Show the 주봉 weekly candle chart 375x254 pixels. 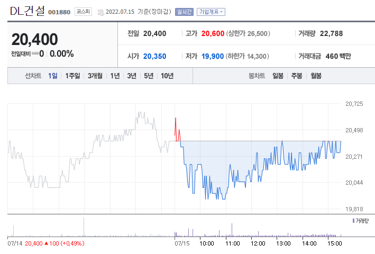point(297,76)
